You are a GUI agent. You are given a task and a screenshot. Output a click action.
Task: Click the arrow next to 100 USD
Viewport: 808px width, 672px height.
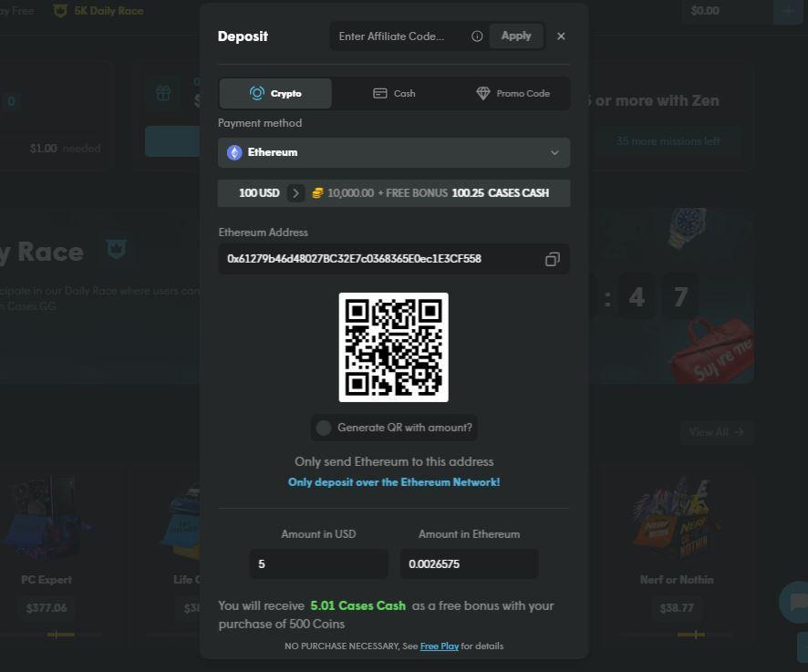295,193
